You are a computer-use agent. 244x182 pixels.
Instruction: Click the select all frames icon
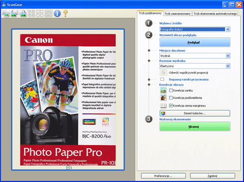tap(31, 13)
